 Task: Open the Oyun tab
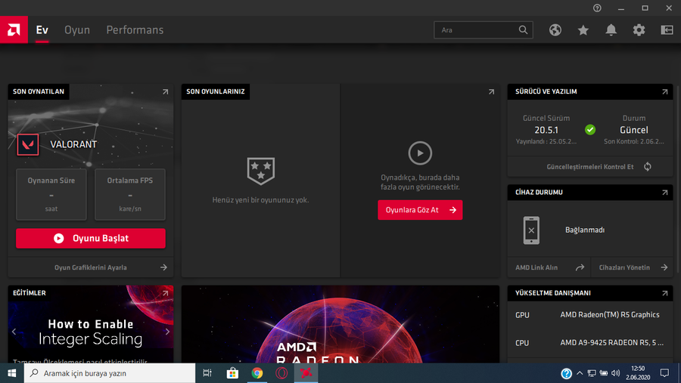pyautogui.click(x=77, y=30)
